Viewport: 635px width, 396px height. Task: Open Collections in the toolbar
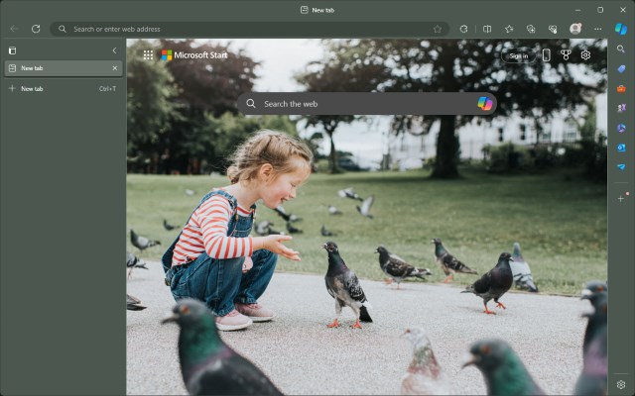pyautogui.click(x=531, y=29)
